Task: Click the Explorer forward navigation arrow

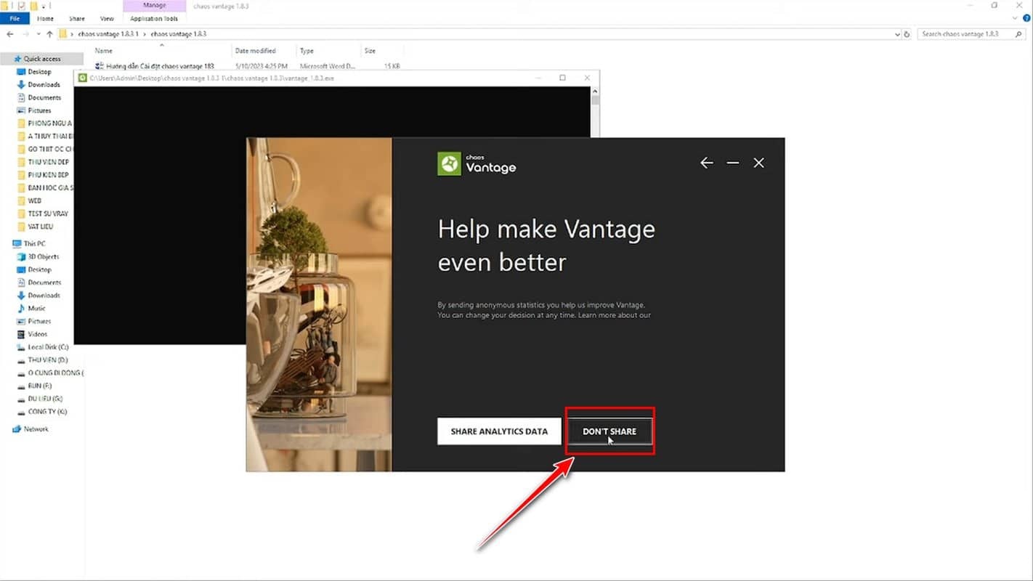Action: click(25, 34)
